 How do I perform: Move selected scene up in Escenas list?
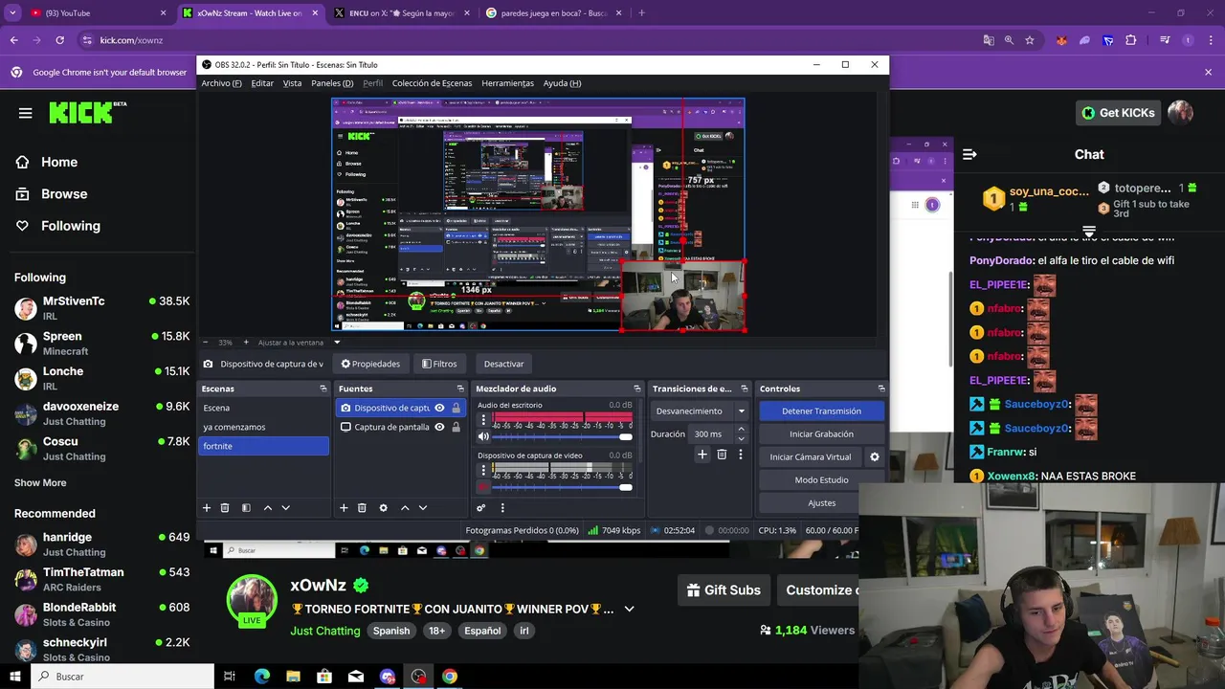tap(267, 508)
